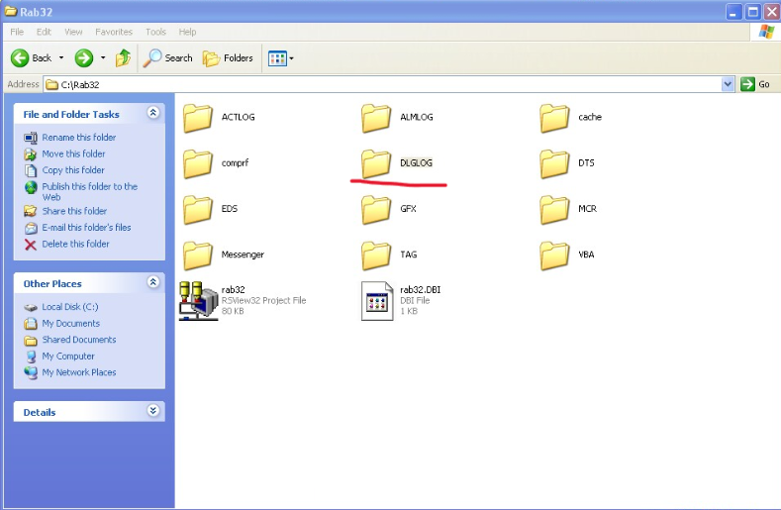Open the Edit menu
The width and height of the screenshot is (781, 510).
pyautogui.click(x=44, y=32)
